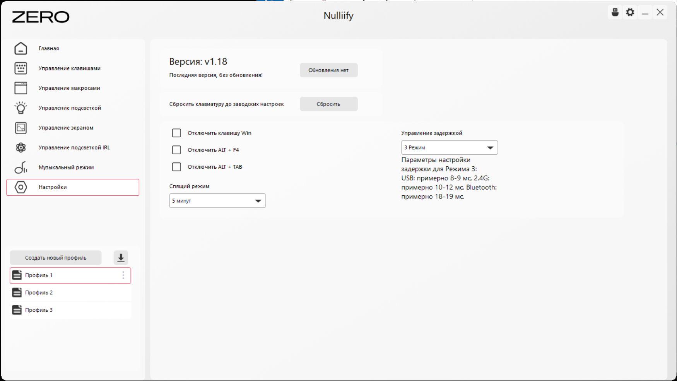Image resolution: width=677 pixels, height=381 pixels.
Task: Open the gear settings icon in title bar
Action: tap(630, 12)
